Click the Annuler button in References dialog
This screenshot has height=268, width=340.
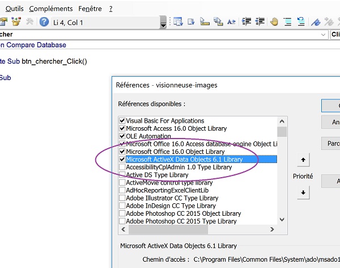[331, 122]
